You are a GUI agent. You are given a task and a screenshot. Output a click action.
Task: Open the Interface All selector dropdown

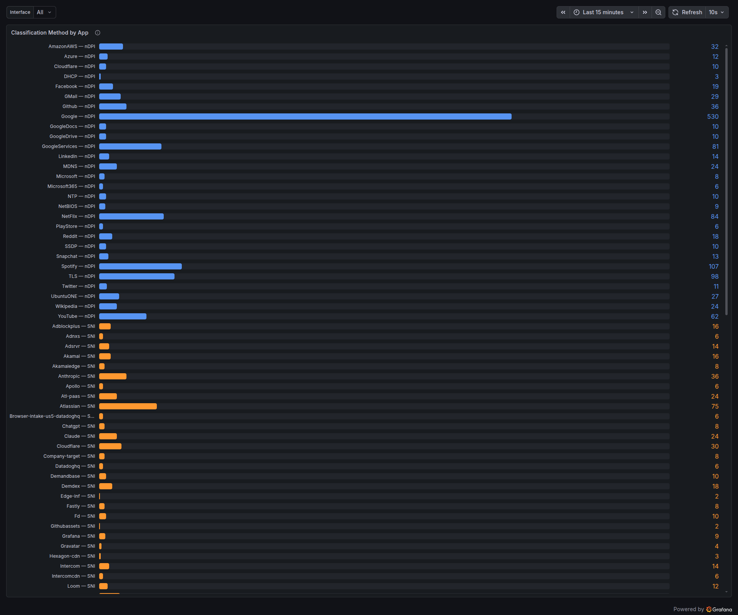(44, 12)
